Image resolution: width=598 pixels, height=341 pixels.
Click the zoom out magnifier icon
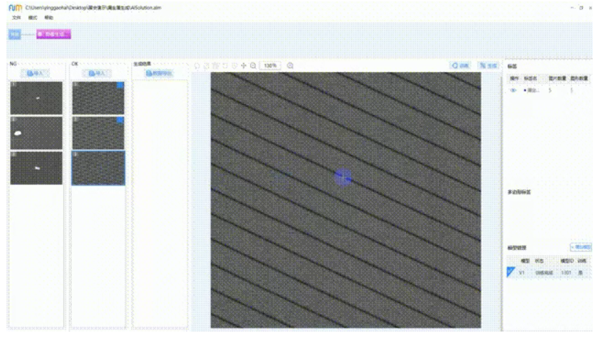[253, 65]
